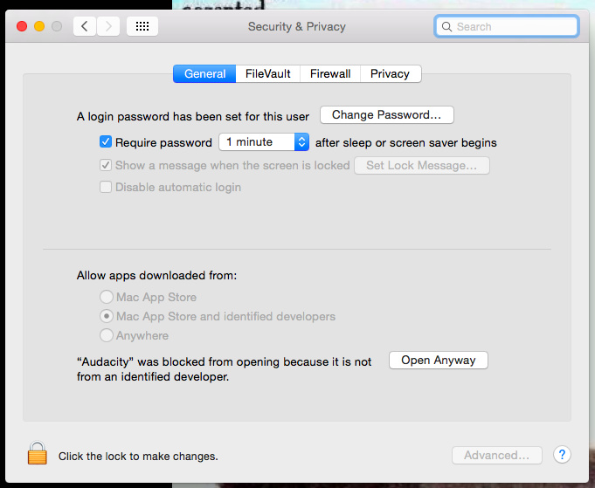The height and width of the screenshot is (488, 595).
Task: Select the Mac App Store radio option
Action: [107, 297]
